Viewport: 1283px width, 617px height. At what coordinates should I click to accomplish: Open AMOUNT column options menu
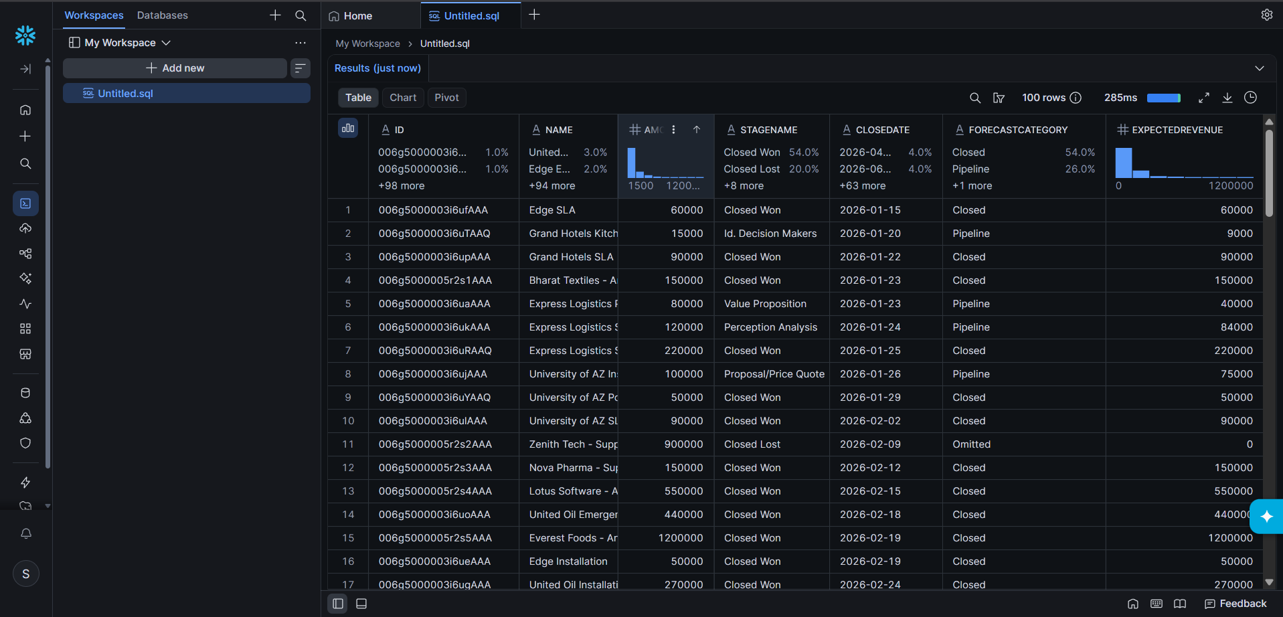click(673, 130)
